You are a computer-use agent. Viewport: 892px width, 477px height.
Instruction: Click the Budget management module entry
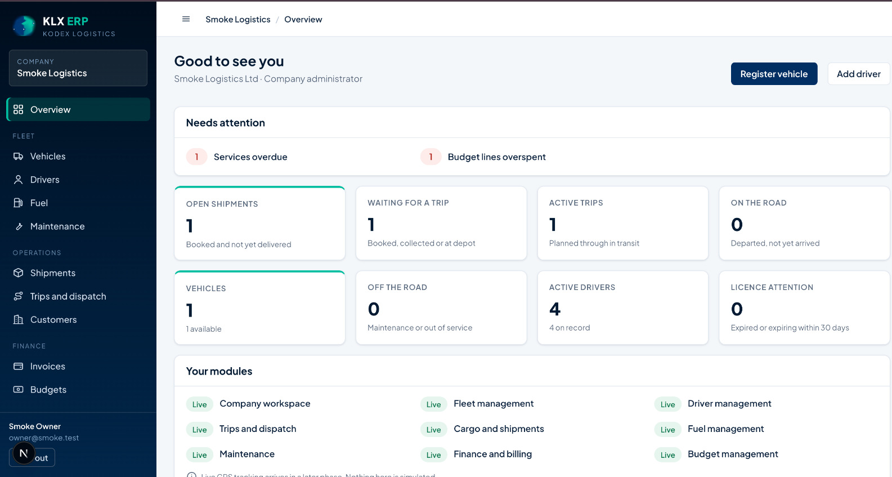click(716, 454)
